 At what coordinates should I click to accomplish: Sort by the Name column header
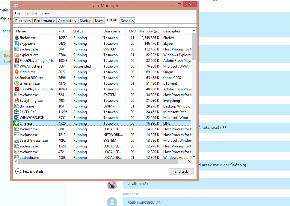click(35, 31)
